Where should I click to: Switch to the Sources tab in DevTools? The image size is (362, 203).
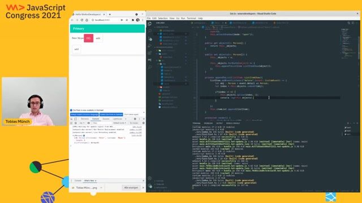(x=106, y=119)
